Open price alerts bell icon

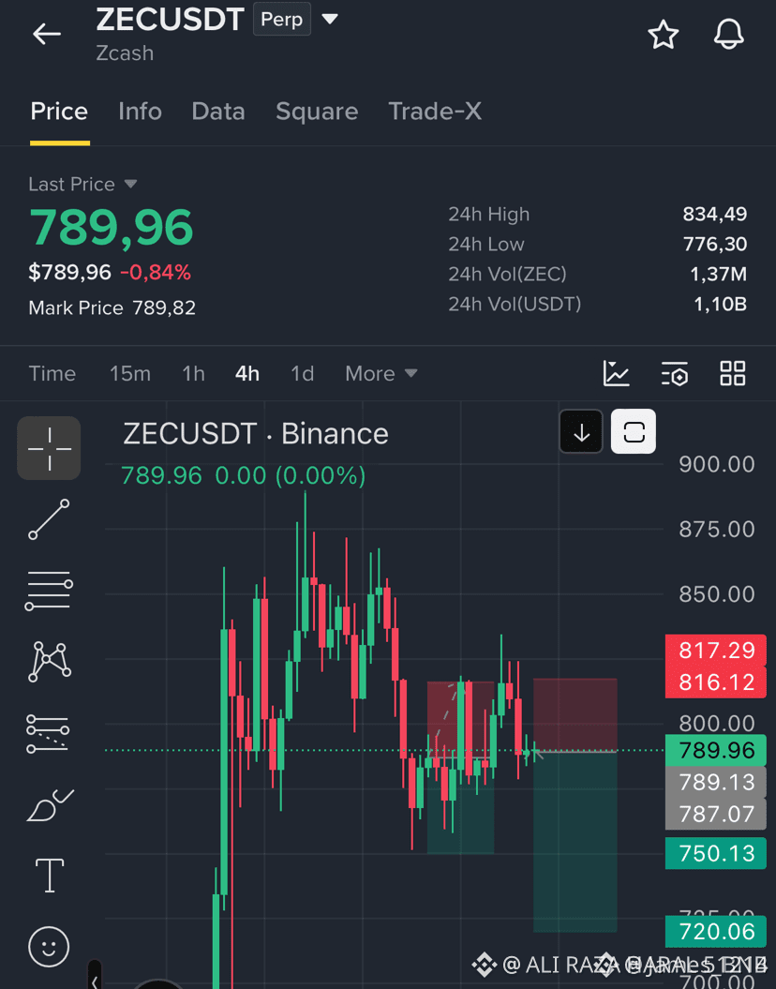point(729,34)
